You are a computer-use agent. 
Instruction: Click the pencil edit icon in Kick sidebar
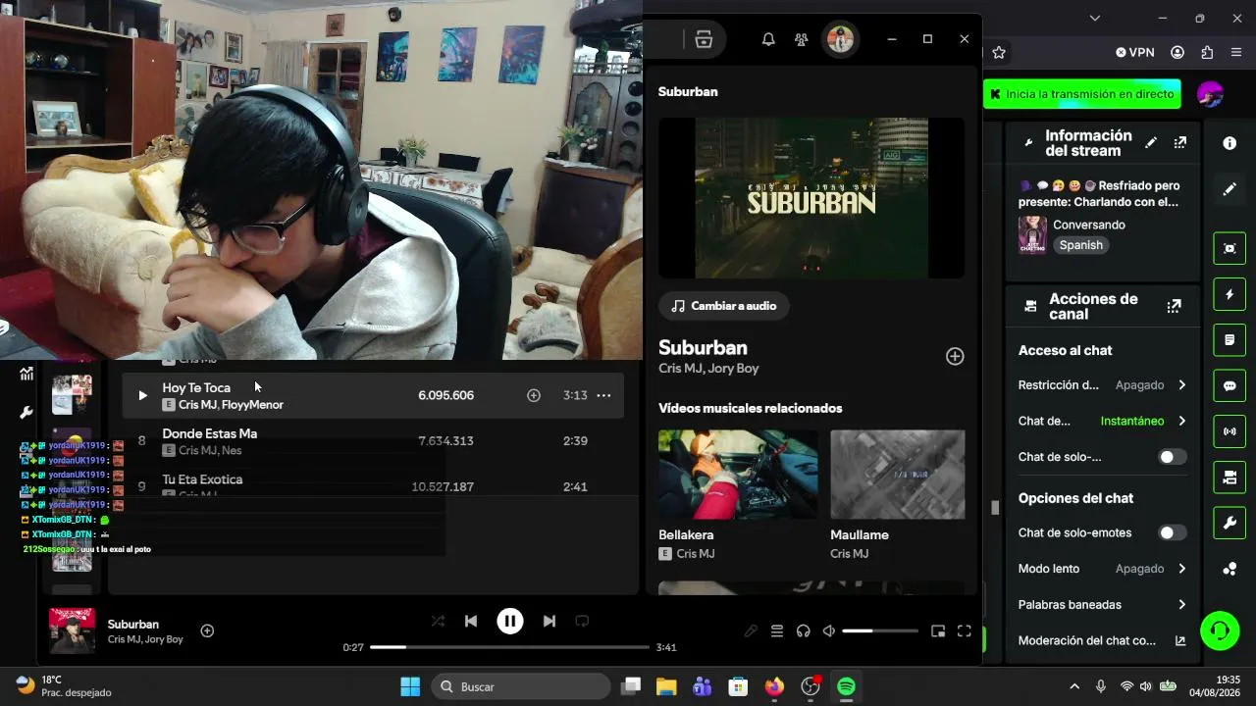pyautogui.click(x=1230, y=189)
